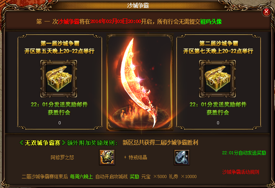
Task: Click the 阿修罗之怒 item name label
Action: coord(62,157)
